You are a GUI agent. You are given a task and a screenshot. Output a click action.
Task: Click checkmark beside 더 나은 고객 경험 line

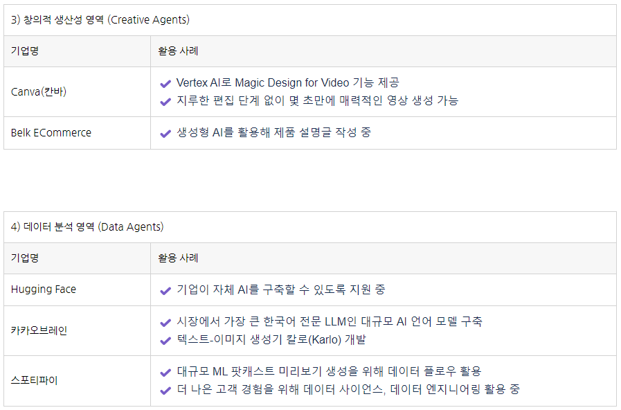click(x=165, y=391)
